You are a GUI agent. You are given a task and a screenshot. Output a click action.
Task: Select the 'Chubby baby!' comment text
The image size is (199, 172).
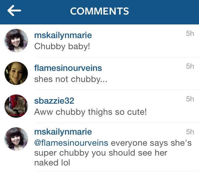(62, 46)
